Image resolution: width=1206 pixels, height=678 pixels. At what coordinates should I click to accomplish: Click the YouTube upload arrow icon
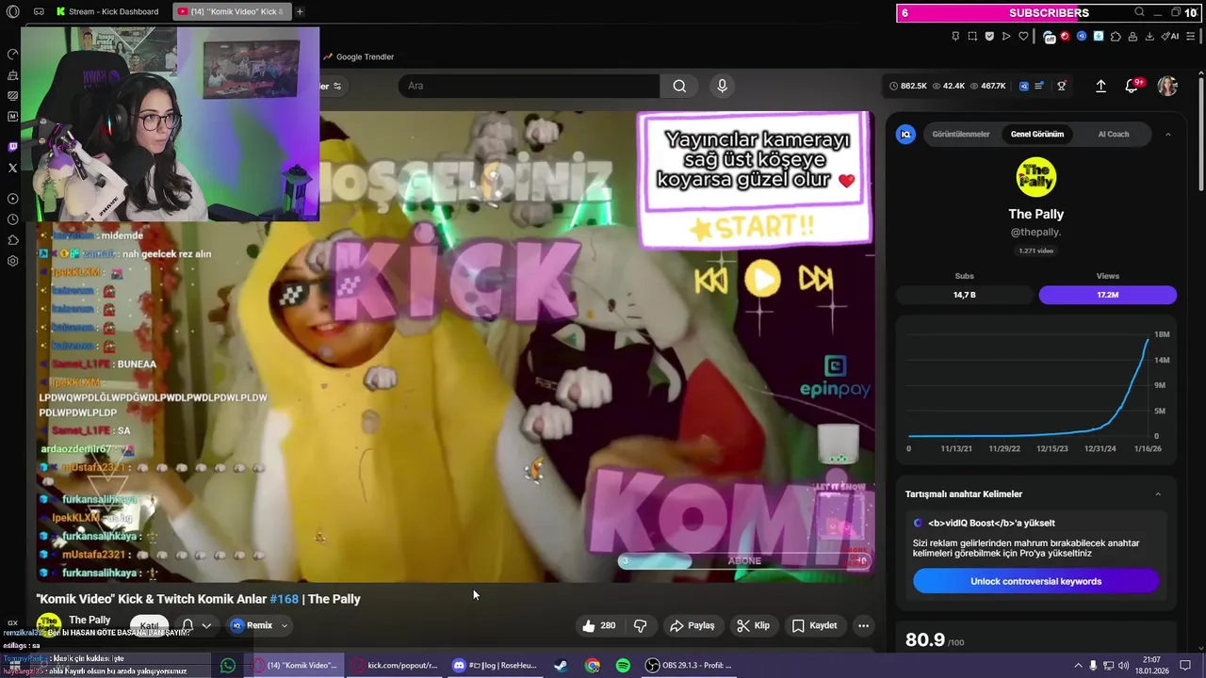1100,86
